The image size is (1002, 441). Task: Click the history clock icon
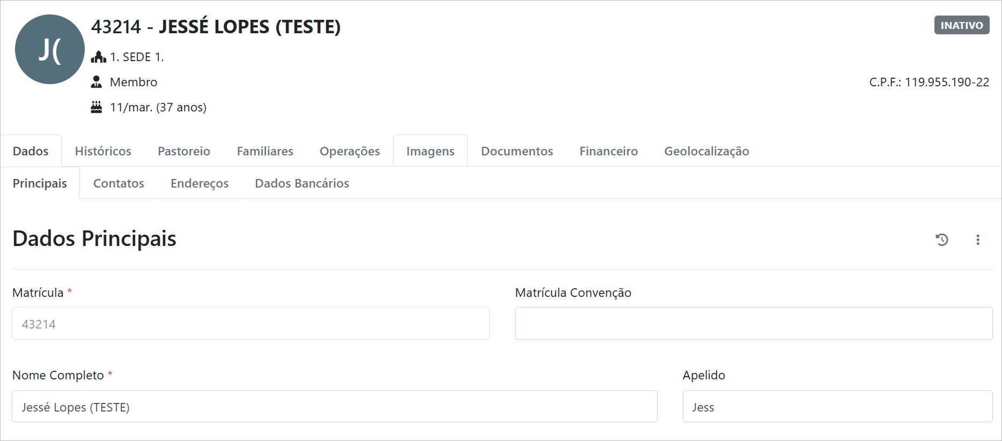point(942,240)
